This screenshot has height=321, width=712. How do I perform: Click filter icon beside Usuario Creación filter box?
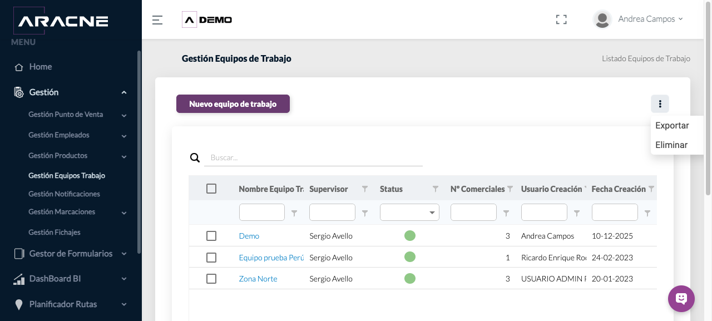pos(577,213)
